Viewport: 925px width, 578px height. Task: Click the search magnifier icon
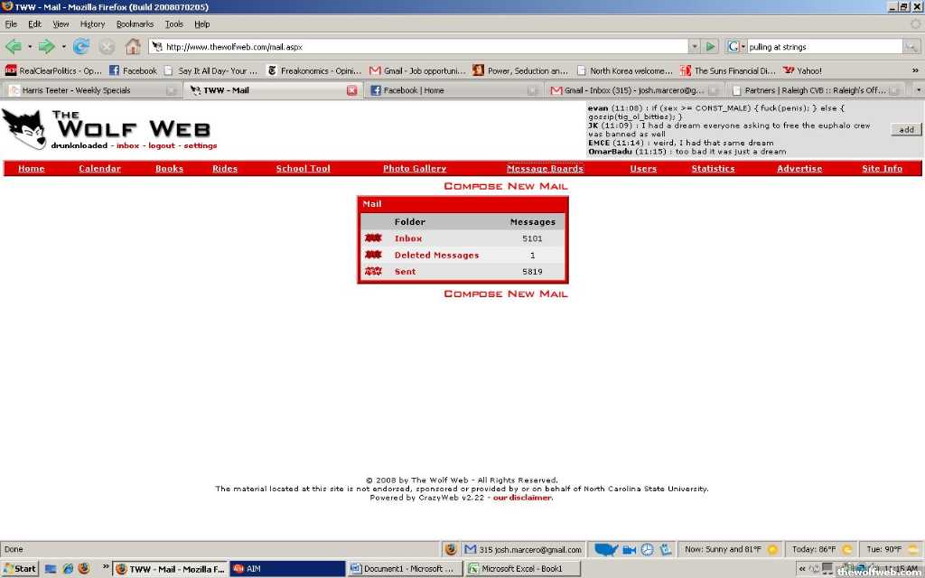click(x=912, y=46)
